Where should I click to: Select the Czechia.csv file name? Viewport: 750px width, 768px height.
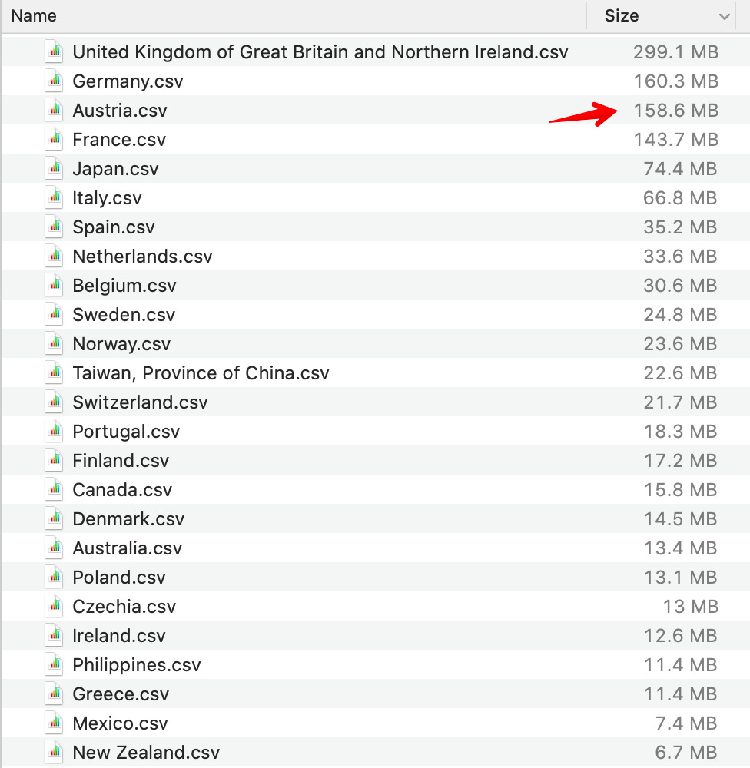(124, 607)
